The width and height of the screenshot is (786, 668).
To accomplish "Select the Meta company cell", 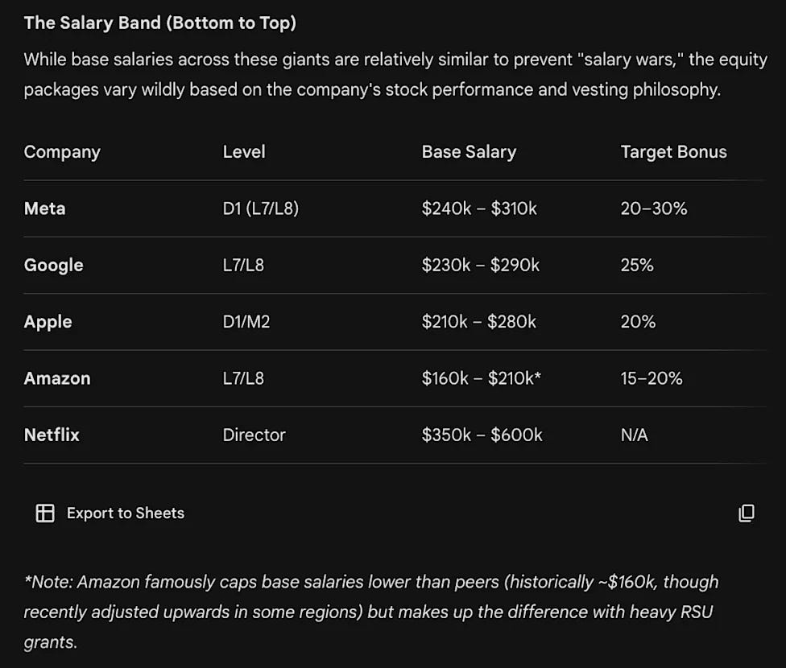I will coord(44,208).
